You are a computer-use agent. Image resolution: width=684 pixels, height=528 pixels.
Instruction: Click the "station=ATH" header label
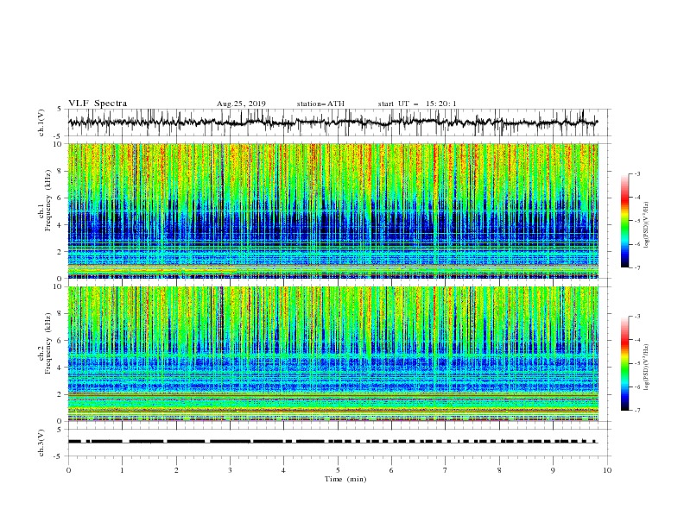(320, 104)
